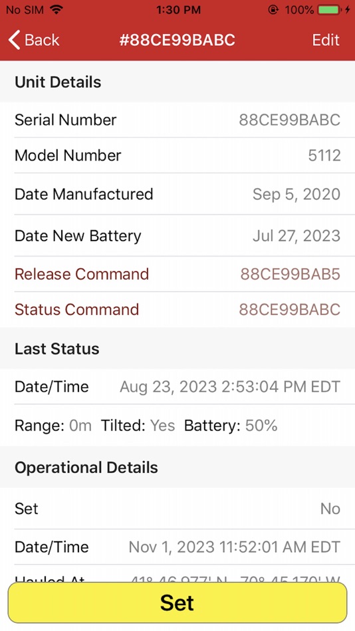The width and height of the screenshot is (355, 631).
Task: Tap the yellow Set button
Action: pos(177,602)
